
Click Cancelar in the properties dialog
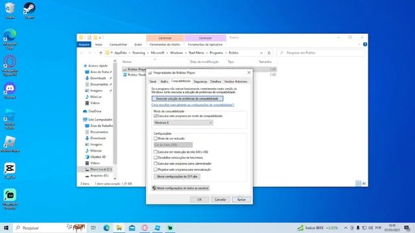220,199
